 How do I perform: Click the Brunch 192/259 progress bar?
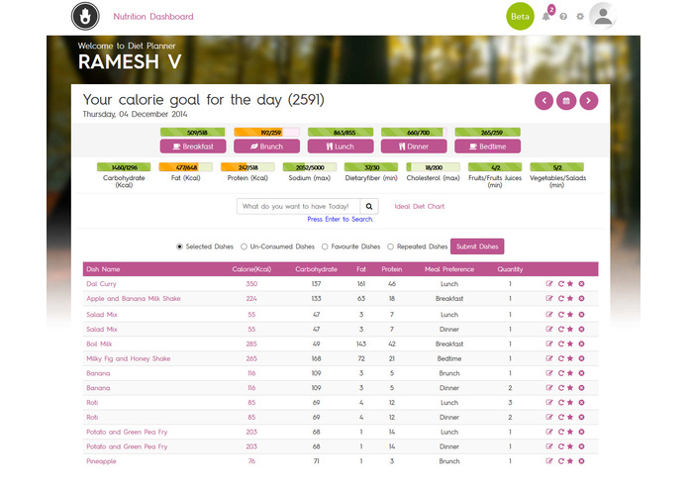tap(266, 132)
